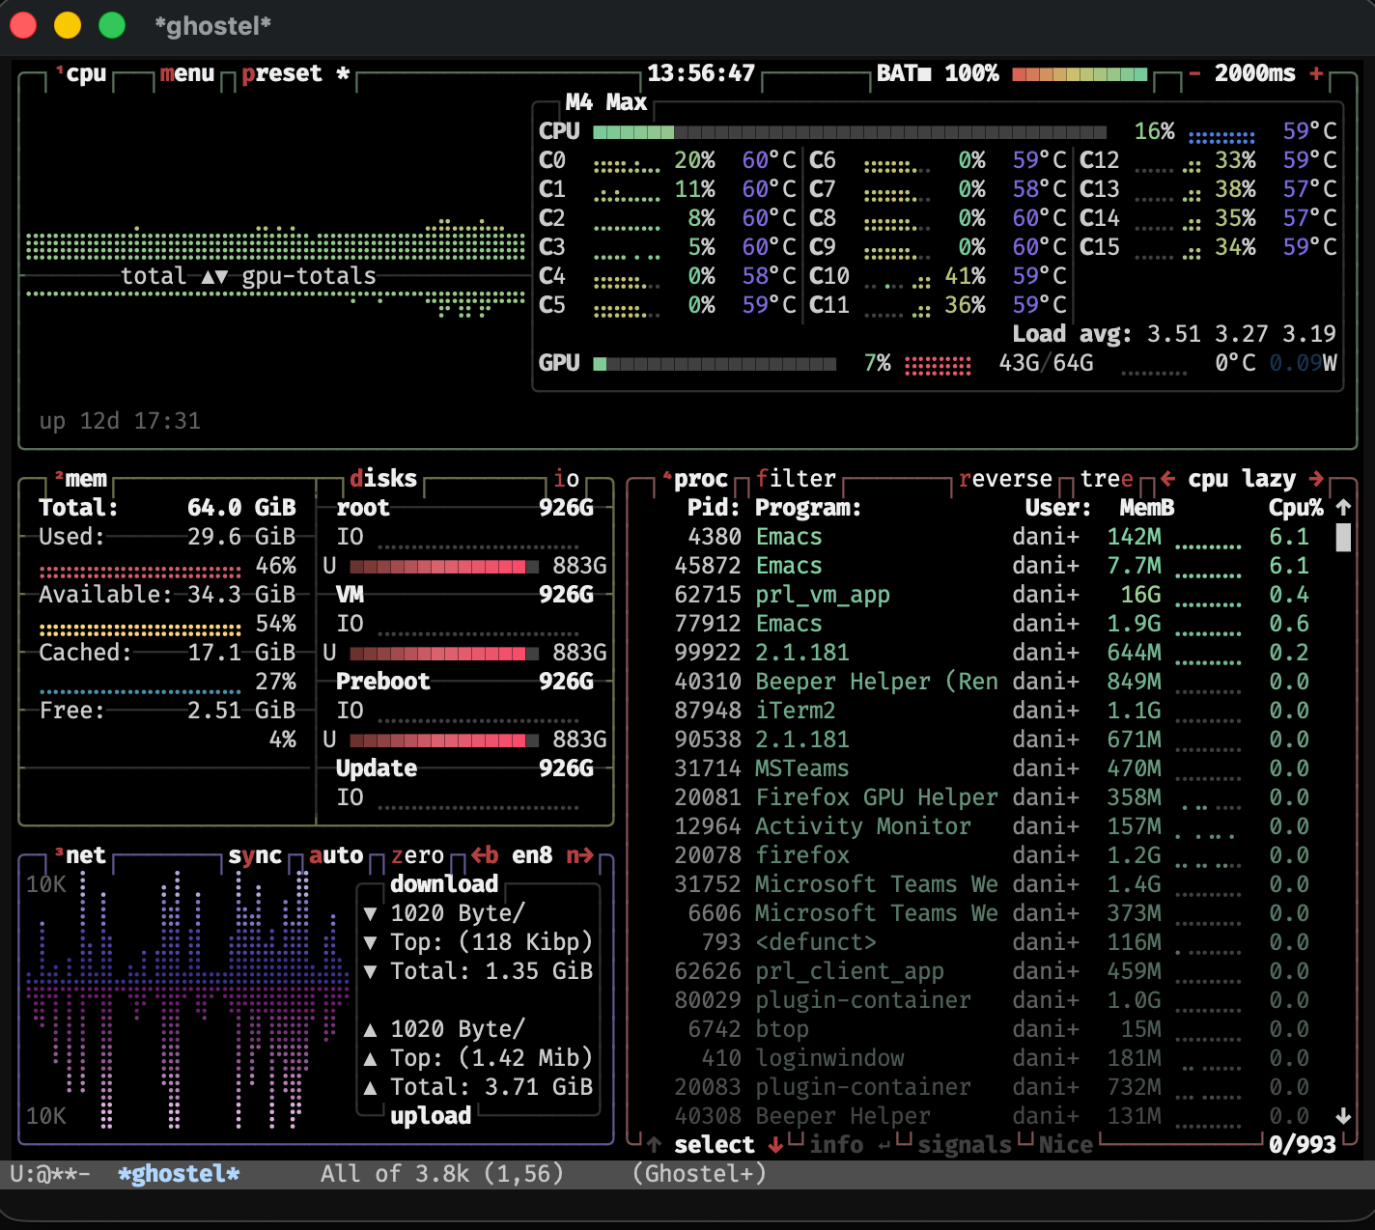Select the btop process row

click(992, 1029)
